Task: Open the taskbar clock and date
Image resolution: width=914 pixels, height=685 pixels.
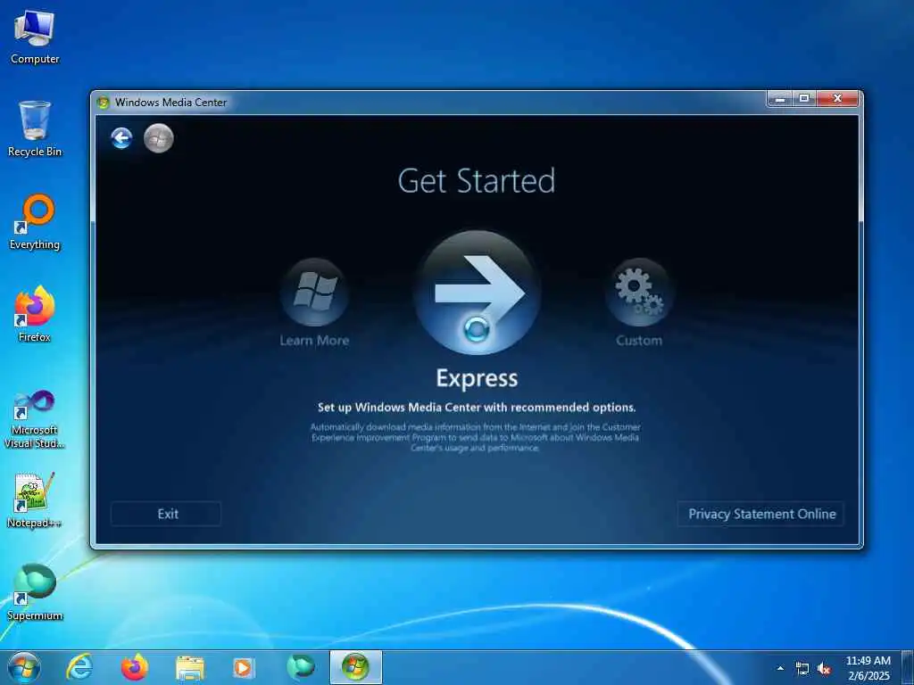Action: 868,668
